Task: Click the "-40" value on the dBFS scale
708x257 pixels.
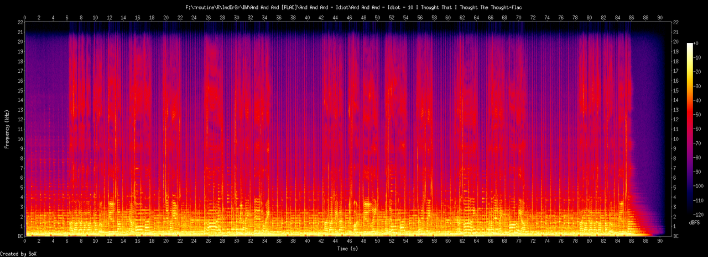Action: point(697,100)
